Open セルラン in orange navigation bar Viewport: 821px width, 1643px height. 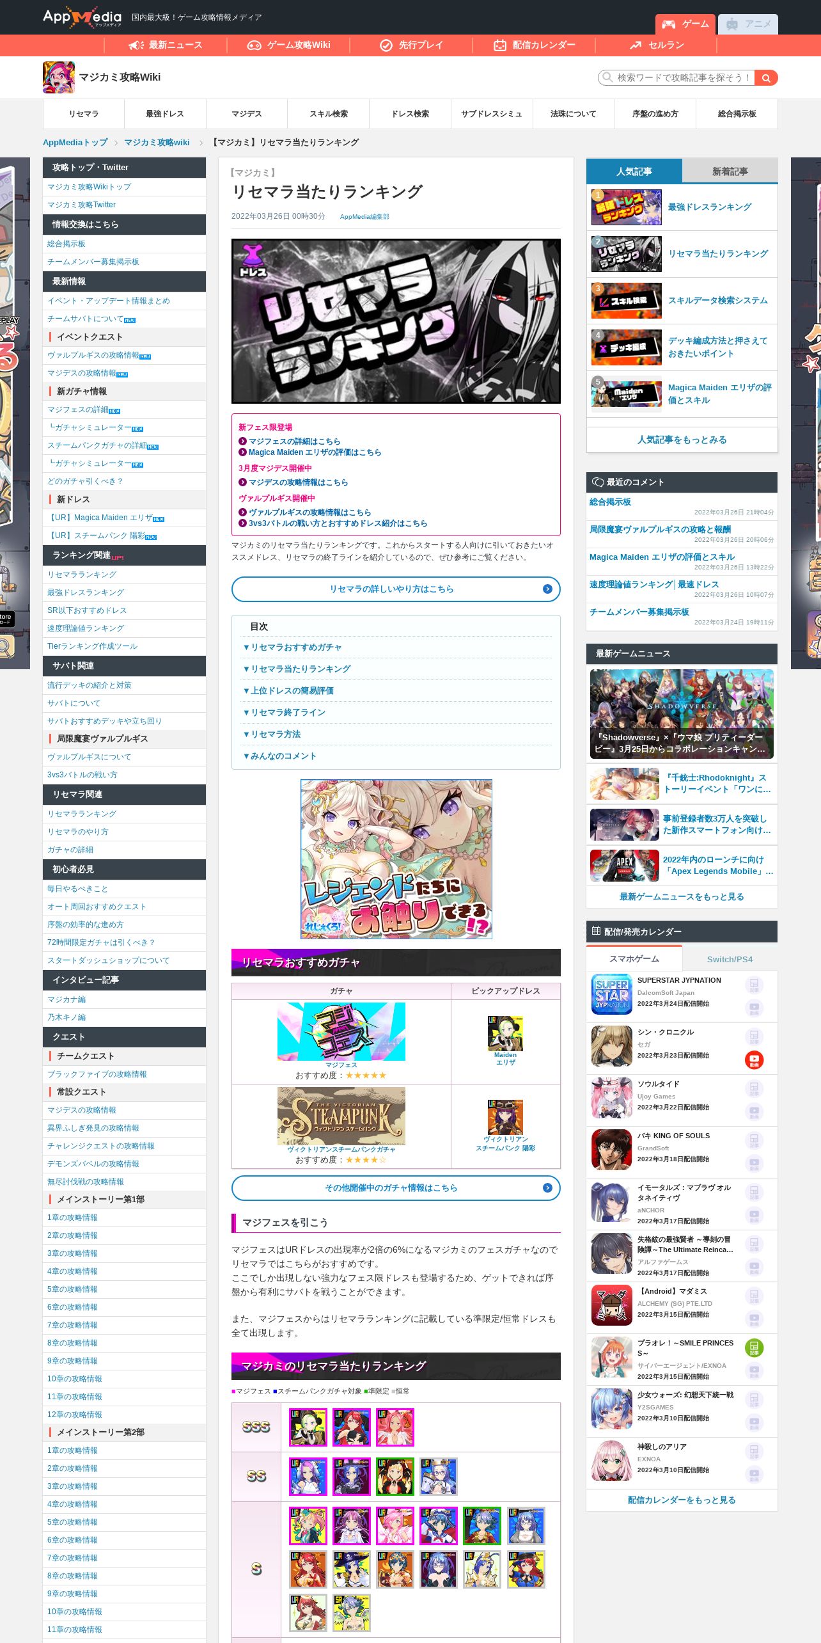pyautogui.click(x=657, y=45)
